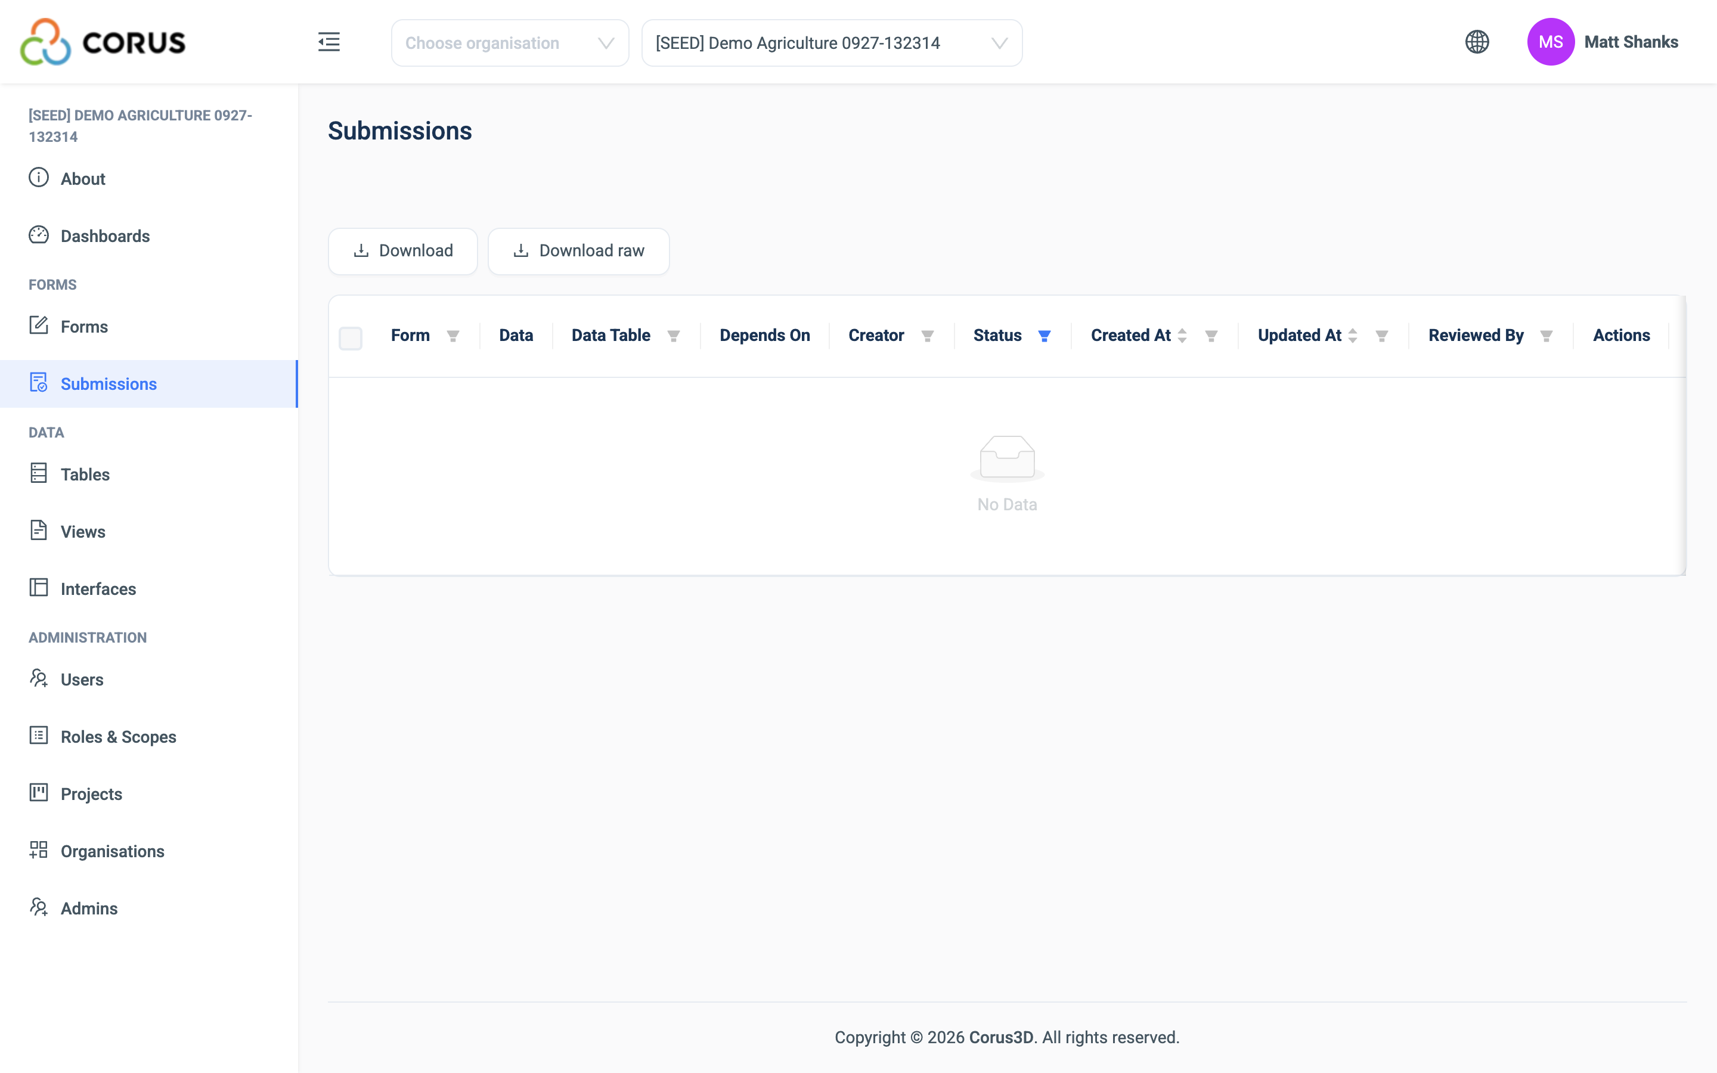1717x1073 pixels.
Task: Select Submissions in sidebar
Action: pos(149,383)
